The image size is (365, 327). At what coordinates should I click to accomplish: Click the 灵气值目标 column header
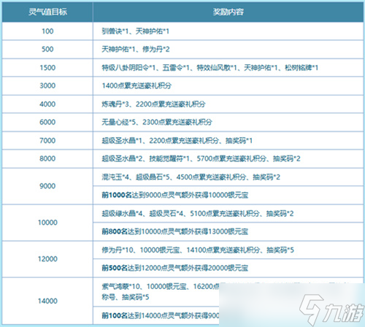click(x=47, y=12)
